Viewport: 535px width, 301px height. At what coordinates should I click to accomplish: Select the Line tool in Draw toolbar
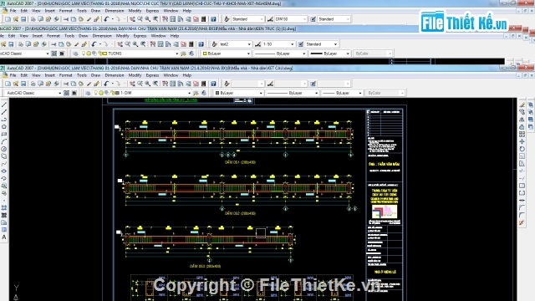point(4,105)
